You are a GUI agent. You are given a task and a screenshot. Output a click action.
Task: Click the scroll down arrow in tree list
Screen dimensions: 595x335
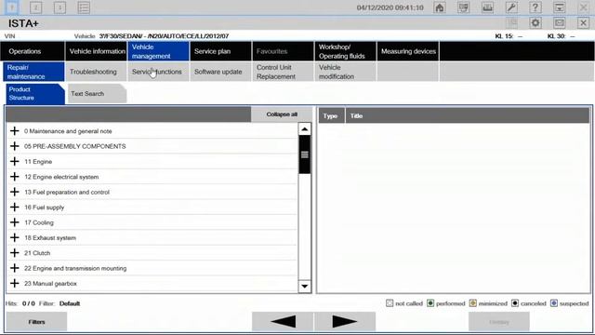coord(304,287)
